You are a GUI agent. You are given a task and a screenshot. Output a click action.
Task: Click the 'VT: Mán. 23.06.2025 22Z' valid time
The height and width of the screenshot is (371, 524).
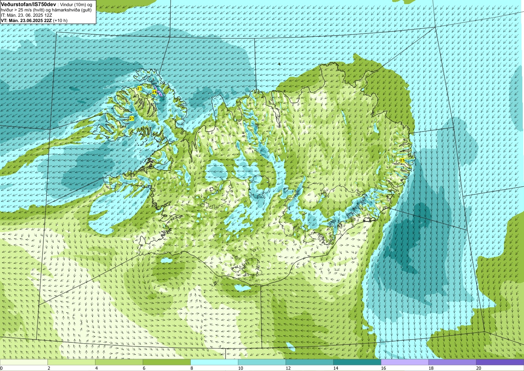(26, 20)
